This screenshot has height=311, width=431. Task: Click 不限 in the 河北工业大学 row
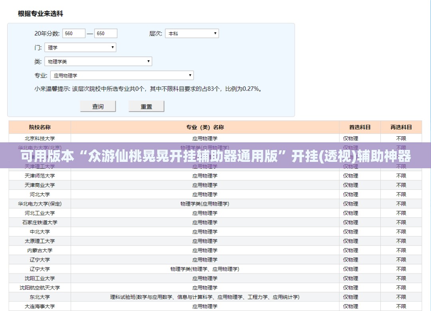point(401,213)
